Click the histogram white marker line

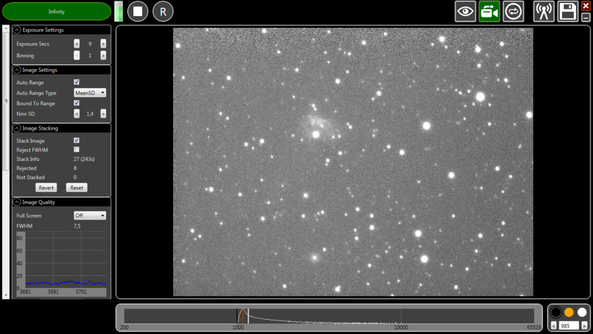248,316
